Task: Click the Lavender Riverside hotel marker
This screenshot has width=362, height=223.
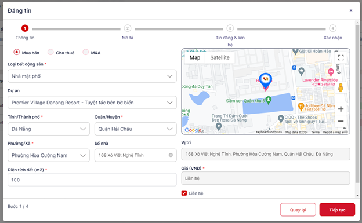Action: (x=331, y=72)
